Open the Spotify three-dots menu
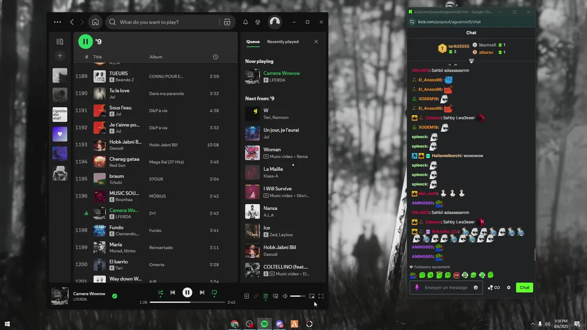 point(57,22)
